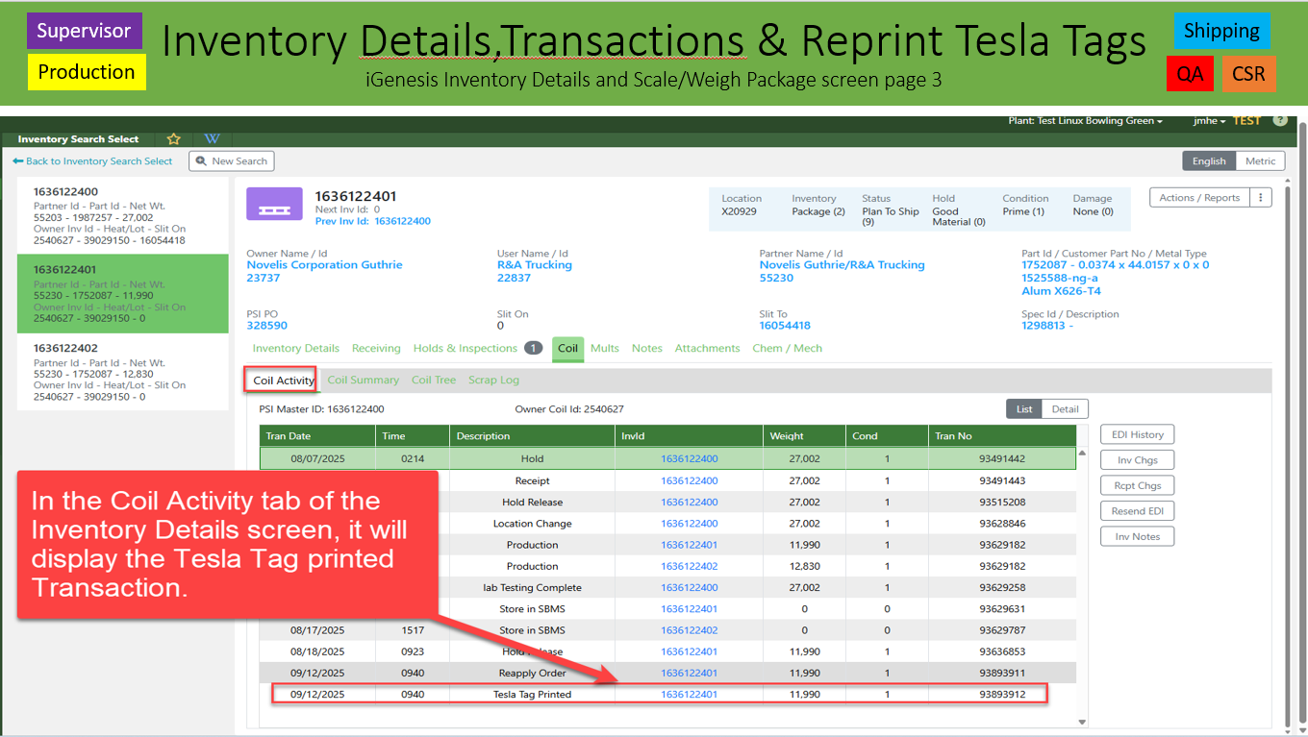This screenshot has height=737, width=1308.
Task: Click the page vertical scrollbar
Action: [1302, 423]
